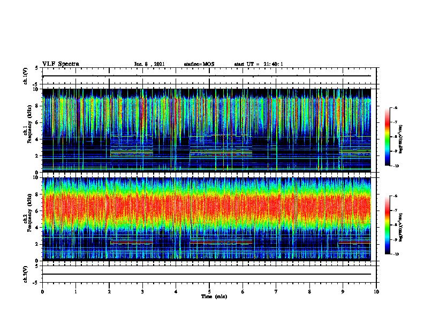Click time axis tick label "1"
The width and height of the screenshot is (424, 327).
(x=75, y=292)
